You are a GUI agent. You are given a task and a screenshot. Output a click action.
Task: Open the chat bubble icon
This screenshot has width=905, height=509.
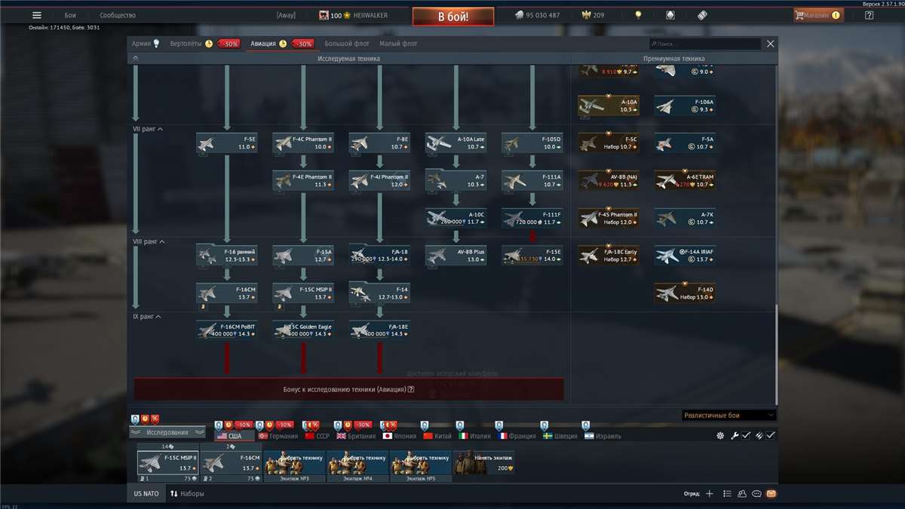[x=756, y=494]
